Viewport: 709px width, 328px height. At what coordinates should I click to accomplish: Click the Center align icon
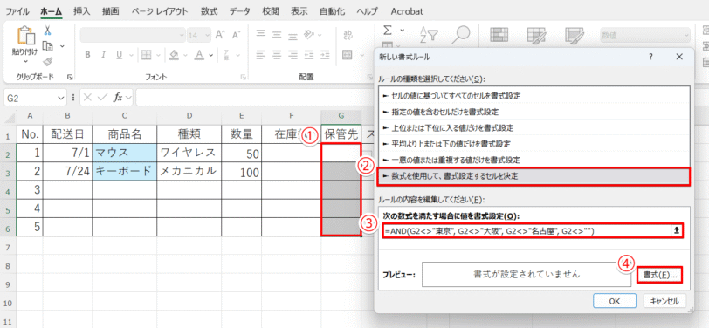coord(277,55)
